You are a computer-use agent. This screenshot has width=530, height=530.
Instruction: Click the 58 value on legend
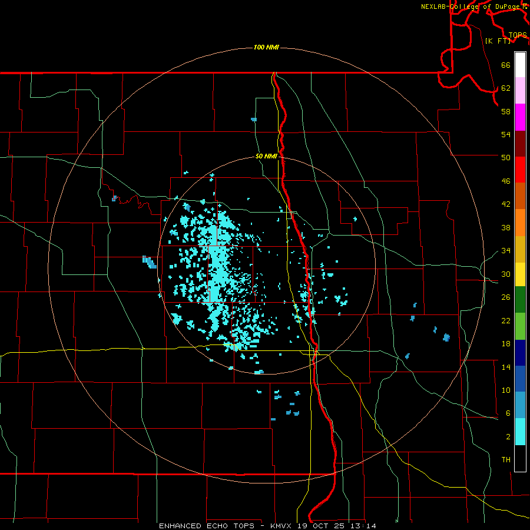(506, 111)
